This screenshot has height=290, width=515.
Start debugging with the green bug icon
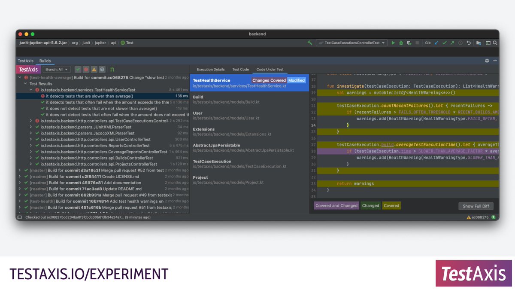click(x=401, y=43)
